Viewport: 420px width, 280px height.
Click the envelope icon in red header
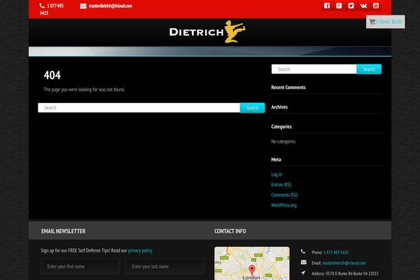coord(83,6)
